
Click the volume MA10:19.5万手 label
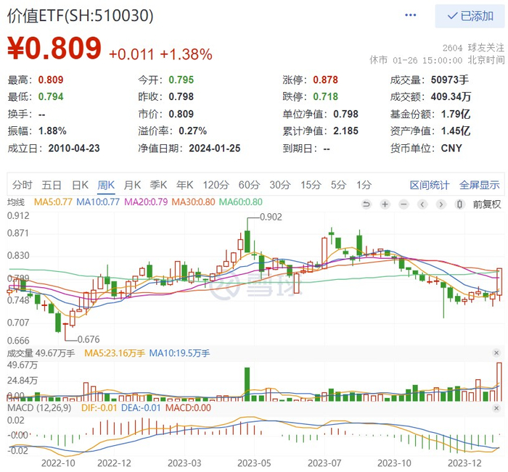click(x=179, y=353)
